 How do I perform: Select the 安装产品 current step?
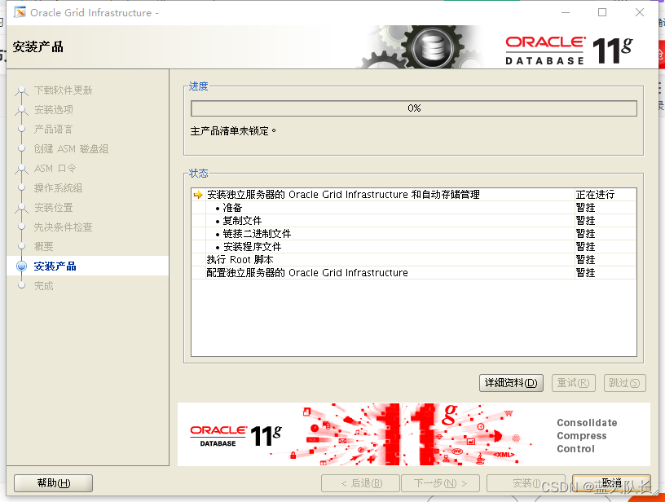coord(55,266)
